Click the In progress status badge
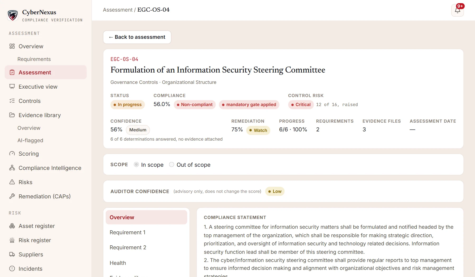This screenshot has height=277, width=475. point(128,105)
